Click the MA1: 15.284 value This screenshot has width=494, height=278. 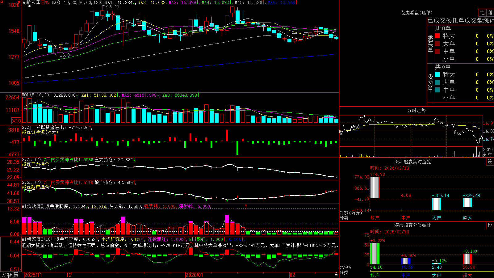coord(120,2)
